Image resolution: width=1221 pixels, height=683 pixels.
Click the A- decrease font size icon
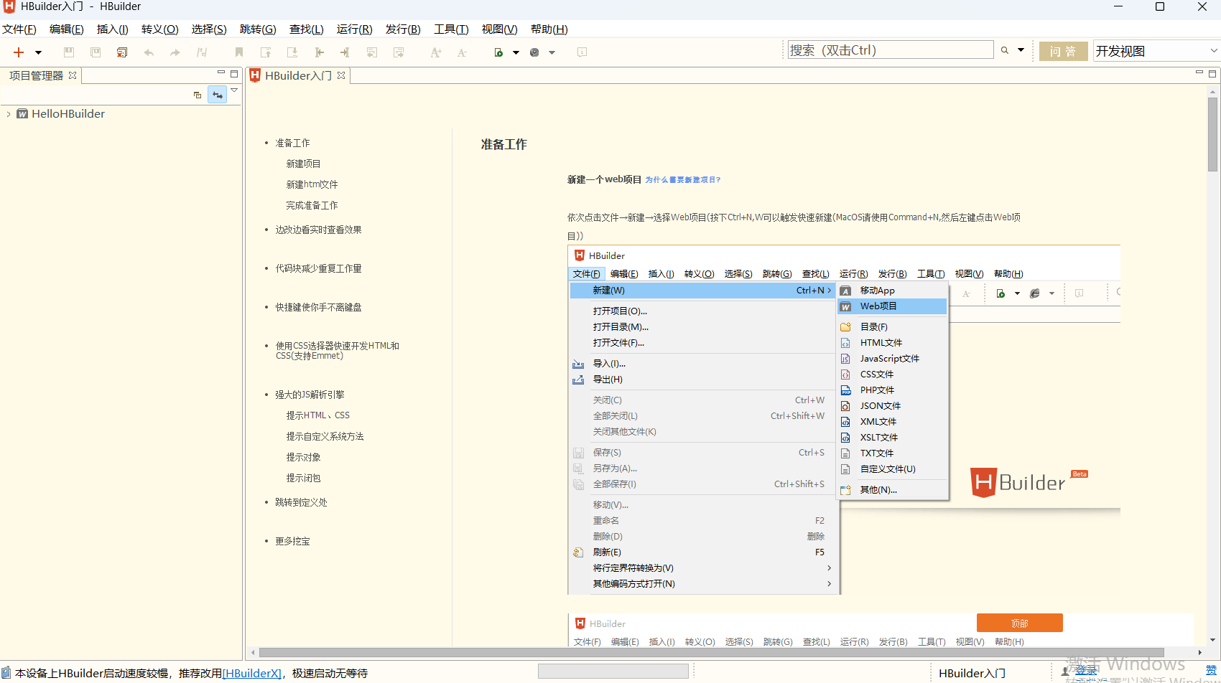(x=462, y=52)
